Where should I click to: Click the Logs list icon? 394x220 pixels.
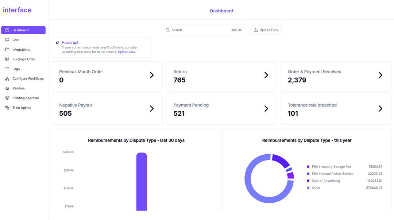(7, 69)
